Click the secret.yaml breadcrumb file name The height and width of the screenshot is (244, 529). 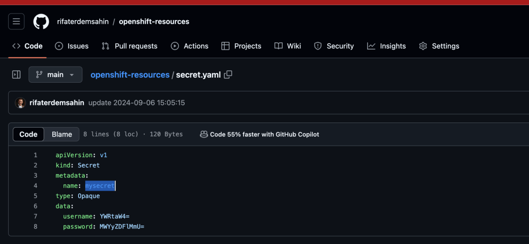pos(199,74)
